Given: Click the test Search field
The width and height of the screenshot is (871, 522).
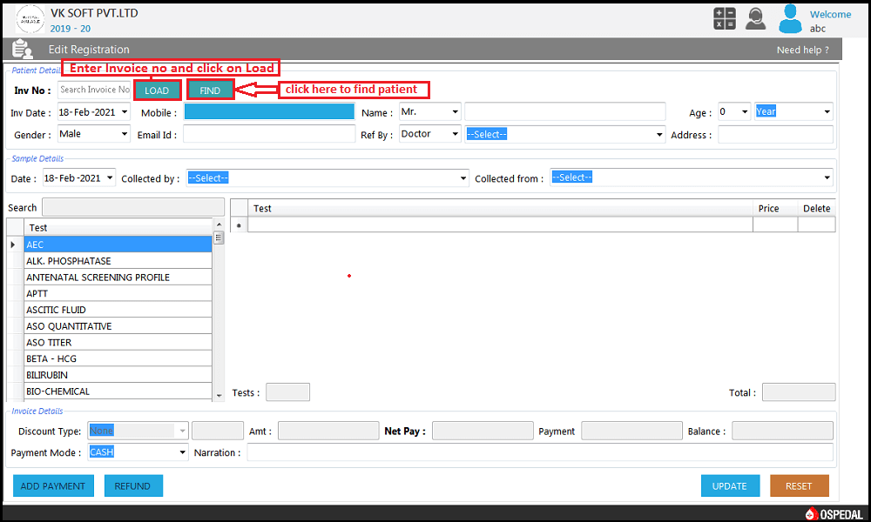Looking at the screenshot, I should tap(133, 207).
